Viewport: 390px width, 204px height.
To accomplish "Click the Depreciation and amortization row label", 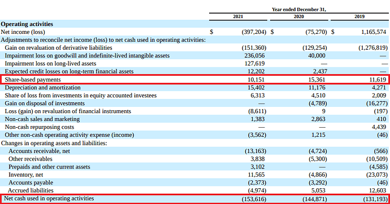I will [42, 88].
